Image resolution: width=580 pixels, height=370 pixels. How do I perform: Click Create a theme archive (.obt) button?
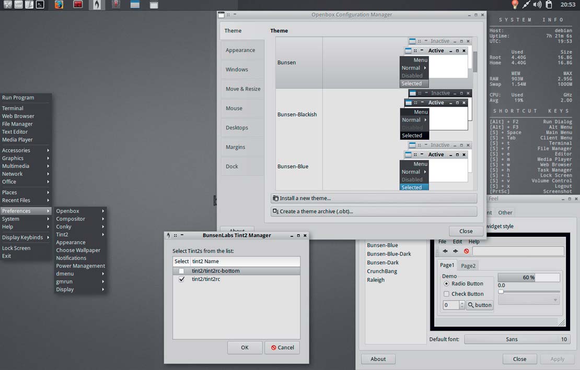374,211
